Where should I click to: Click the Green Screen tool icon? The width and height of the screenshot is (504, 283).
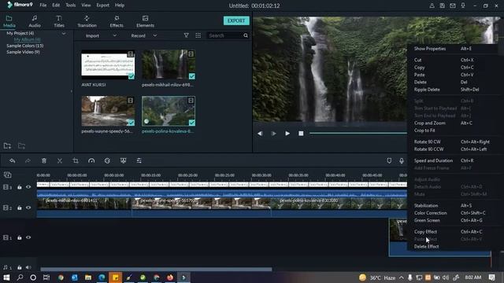(123, 160)
